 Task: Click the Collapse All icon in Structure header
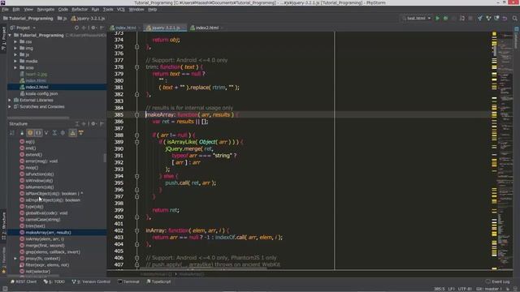click(x=84, y=123)
